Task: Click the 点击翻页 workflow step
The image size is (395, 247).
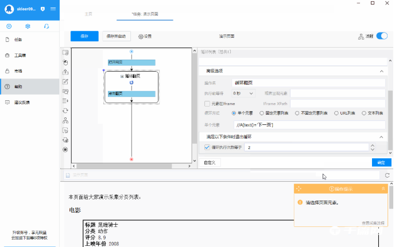Action: click(131, 94)
